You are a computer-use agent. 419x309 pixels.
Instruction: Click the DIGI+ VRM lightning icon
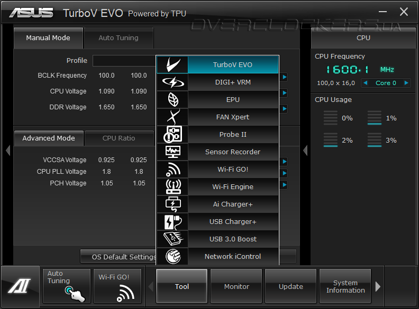click(172, 82)
